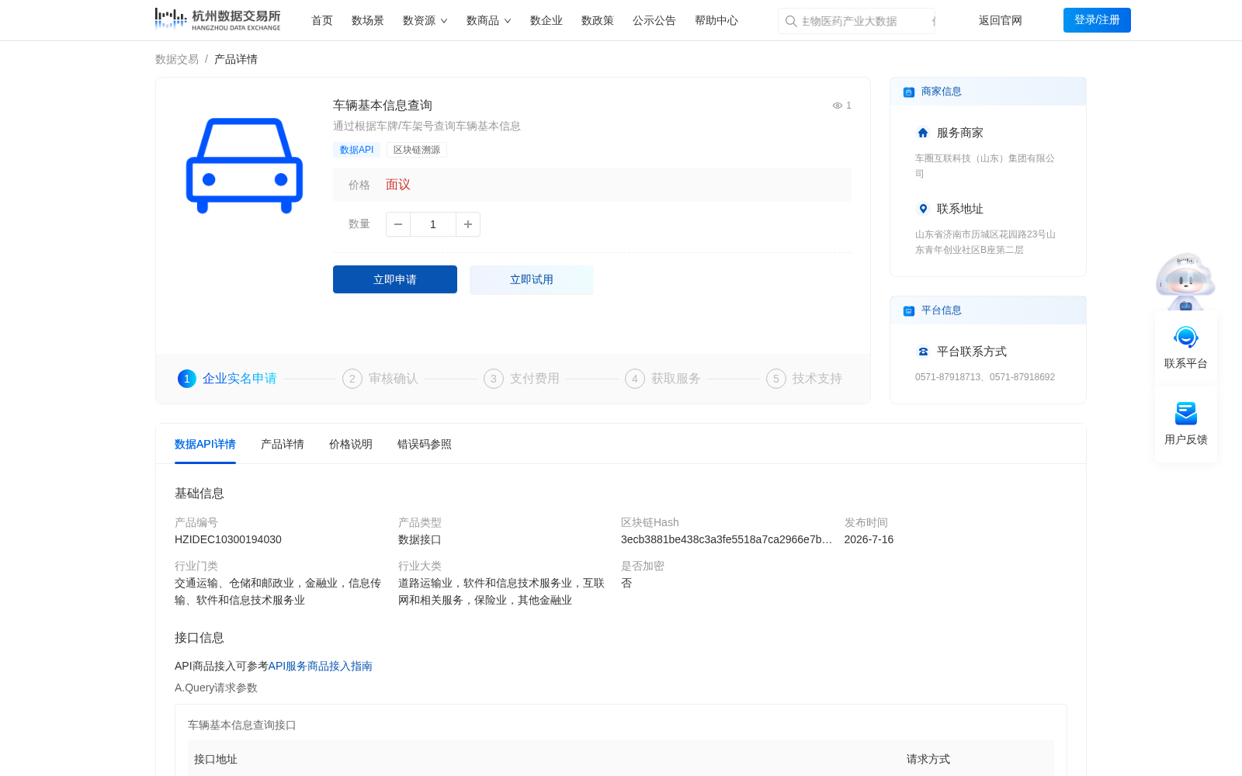Click the 立即试用 button
Viewport: 1242px width, 776px height.
(x=532, y=279)
